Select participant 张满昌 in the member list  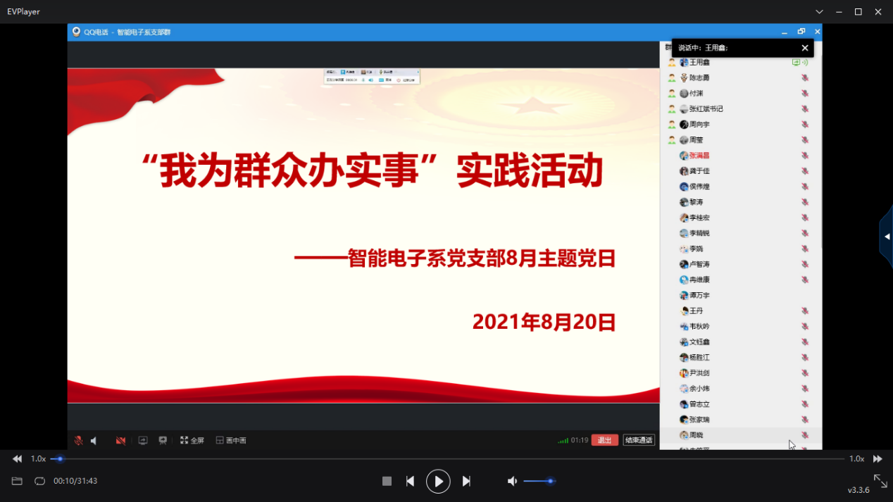click(x=699, y=156)
